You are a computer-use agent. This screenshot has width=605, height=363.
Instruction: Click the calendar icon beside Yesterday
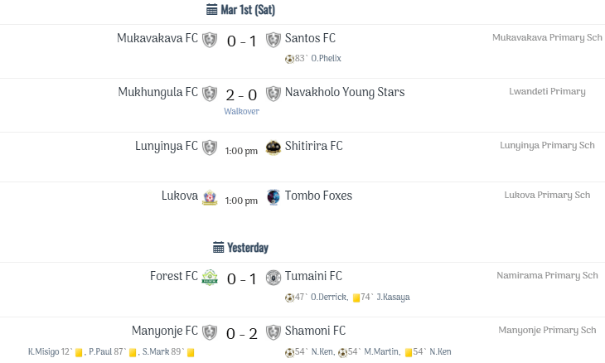coord(218,247)
